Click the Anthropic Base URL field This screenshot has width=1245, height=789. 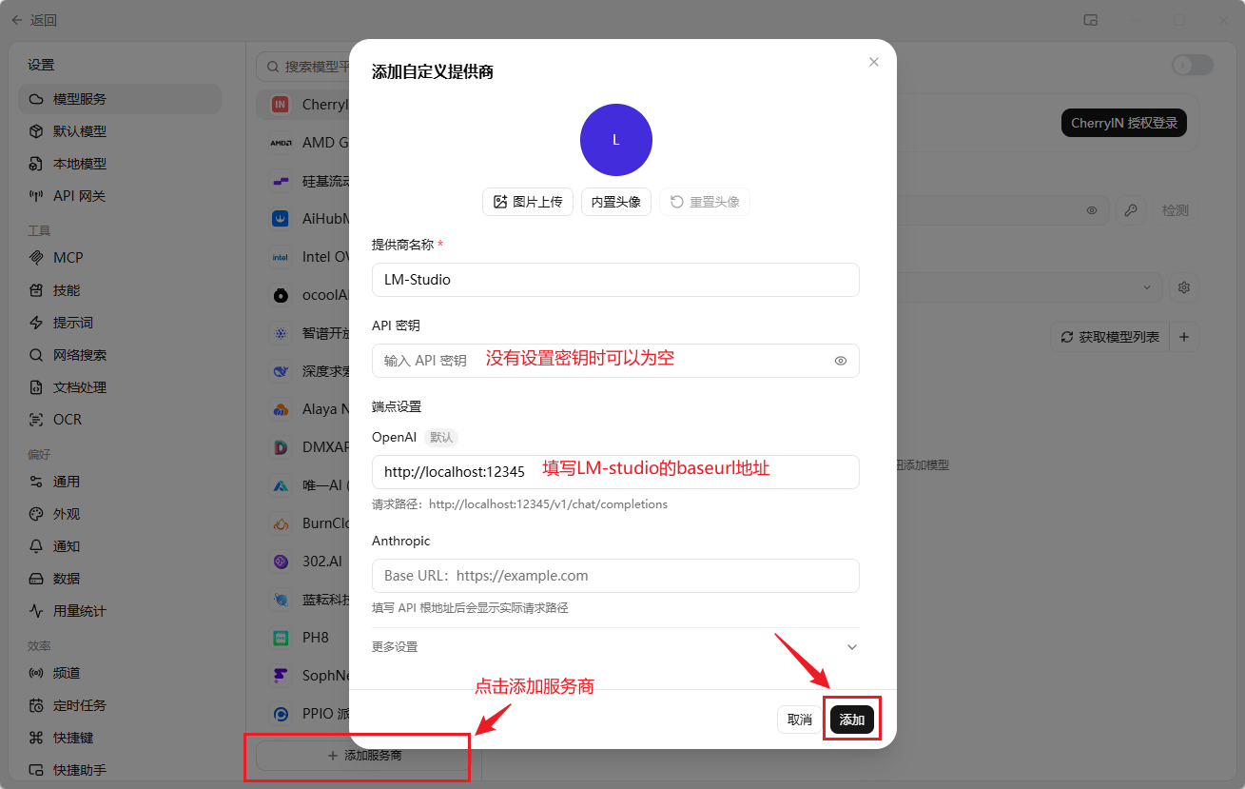(615, 576)
